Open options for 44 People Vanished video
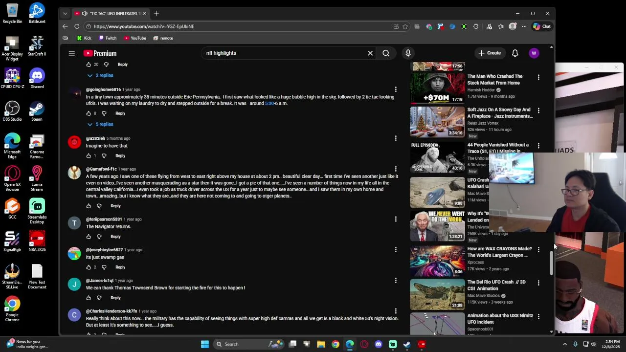Viewport: 626px width, 352px height. click(x=538, y=146)
